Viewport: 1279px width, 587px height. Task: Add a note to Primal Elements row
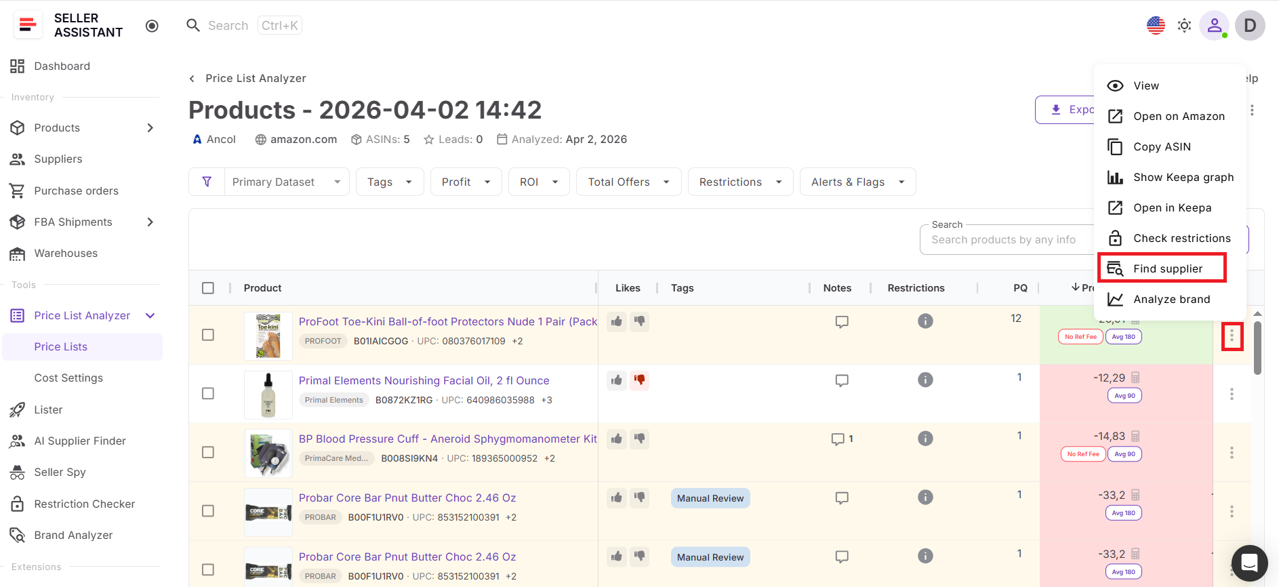[x=842, y=381]
